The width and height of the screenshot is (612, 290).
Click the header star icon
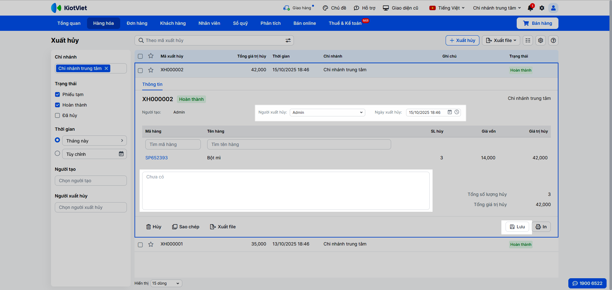[x=151, y=56]
